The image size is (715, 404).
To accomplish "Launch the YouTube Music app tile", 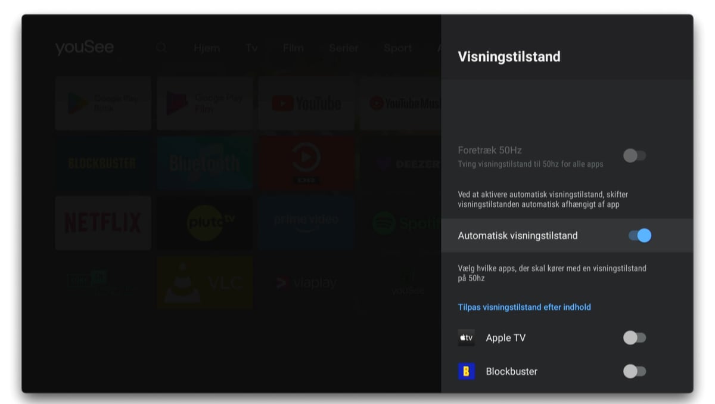I will pos(401,103).
